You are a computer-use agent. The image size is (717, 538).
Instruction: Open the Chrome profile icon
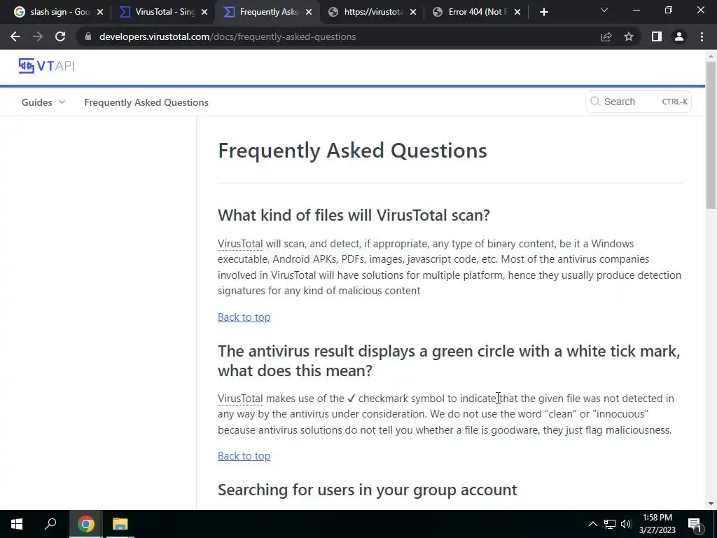pos(679,36)
